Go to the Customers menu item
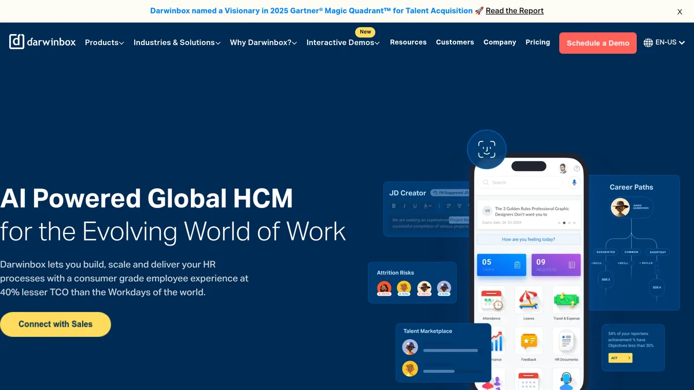Viewport: 694px width, 390px height. pyautogui.click(x=455, y=42)
